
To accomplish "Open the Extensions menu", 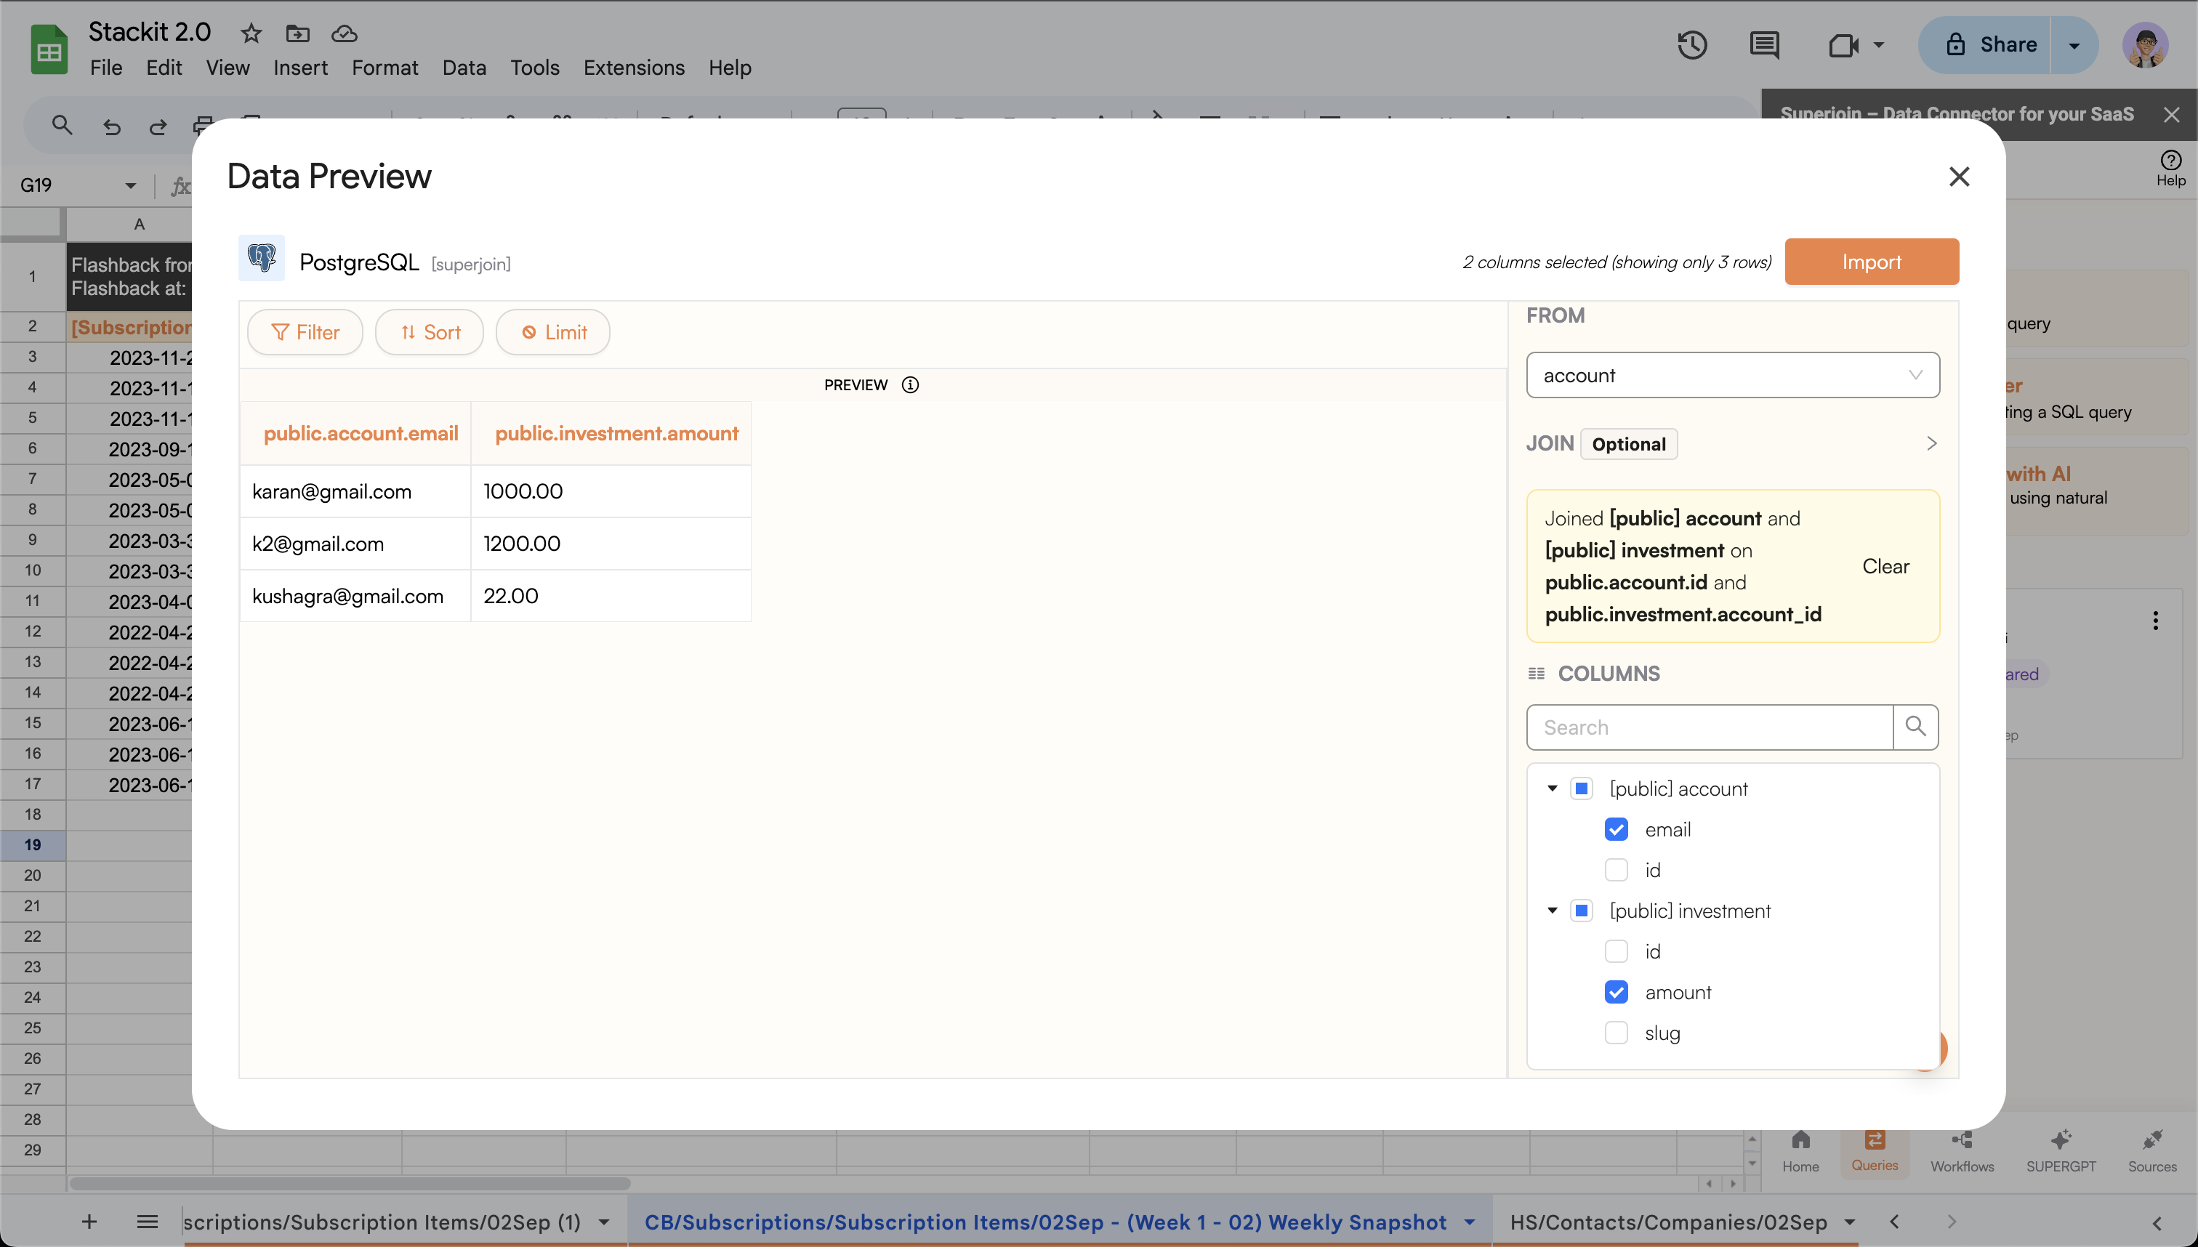I will click(633, 68).
